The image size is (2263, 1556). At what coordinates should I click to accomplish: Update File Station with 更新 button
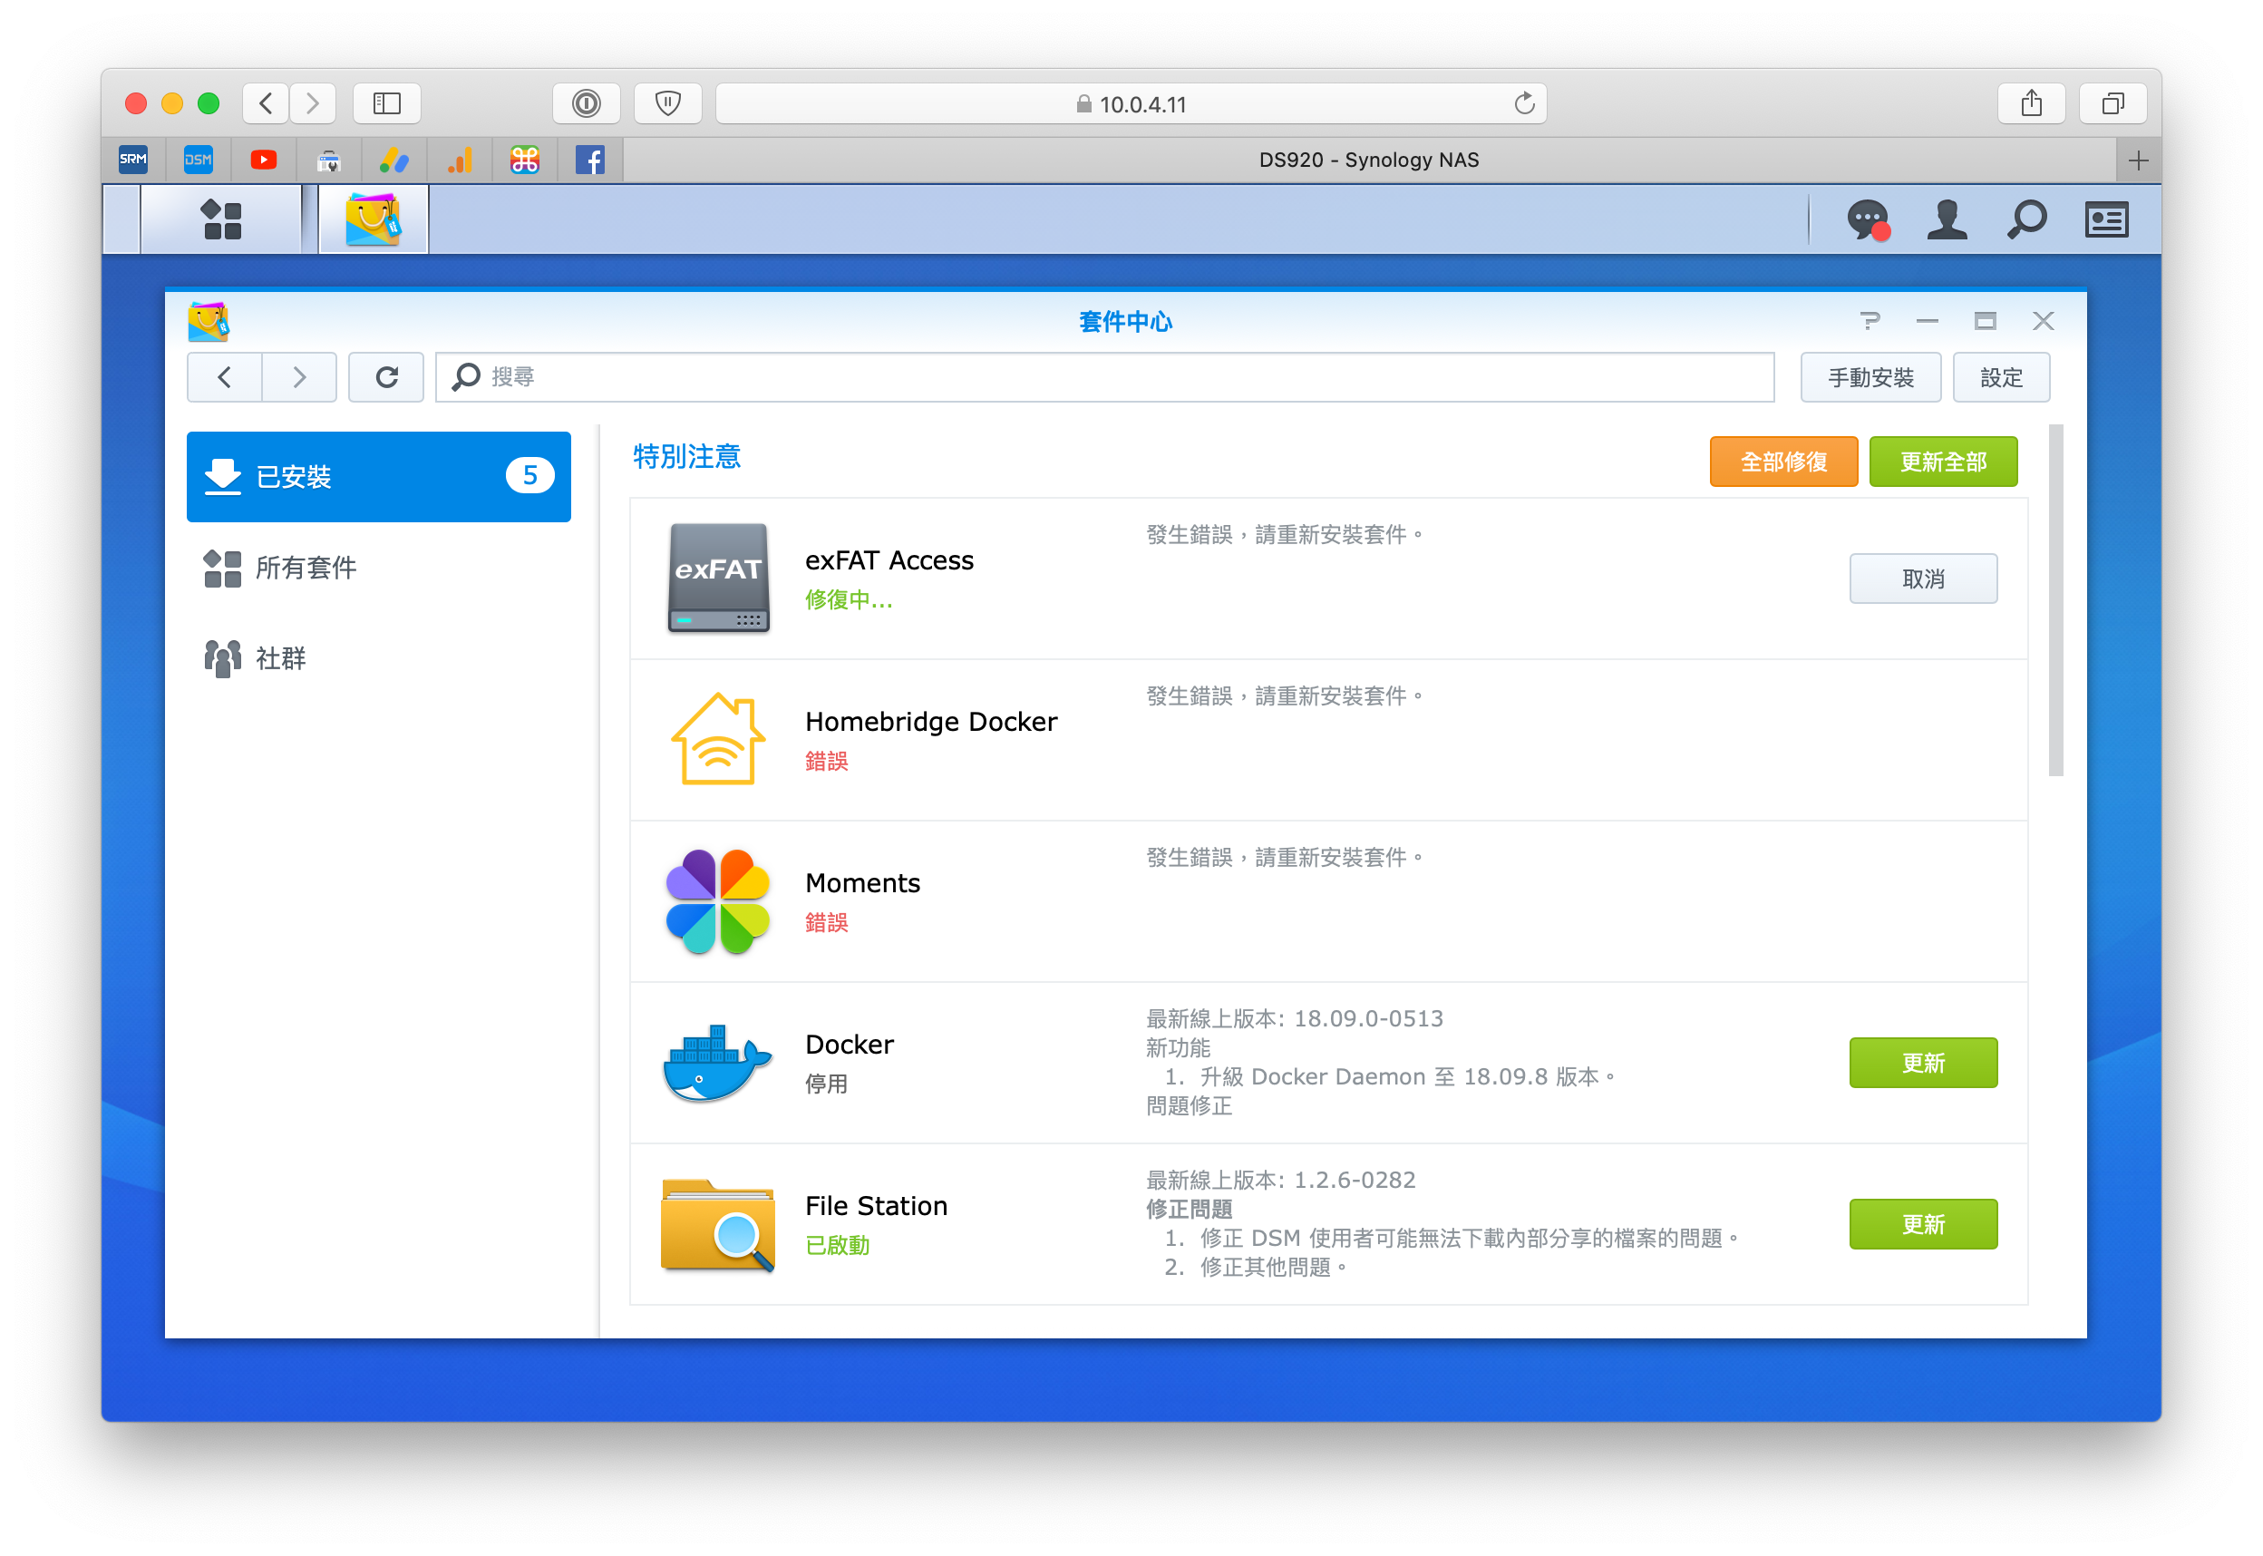[1923, 1224]
